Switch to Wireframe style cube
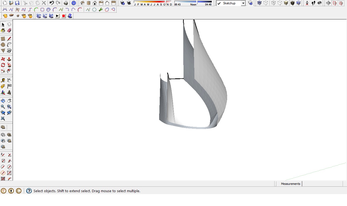 coord(273,3)
